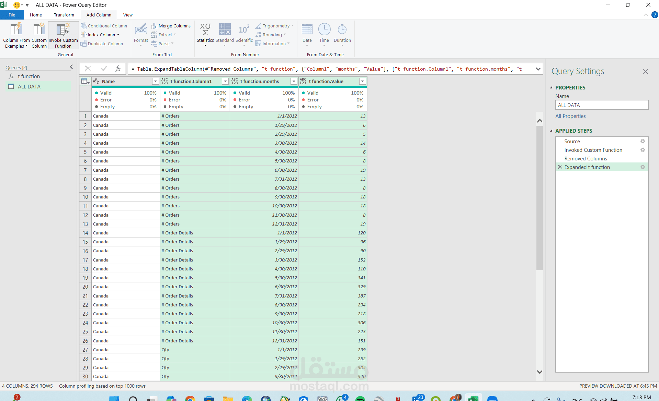Click taskbar Search icon

coord(133,398)
